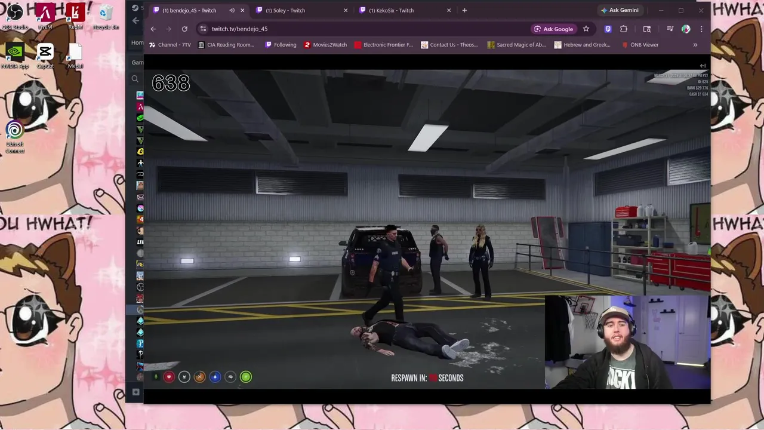
Task: Click the streamer webcam overlay
Action: 627,342
